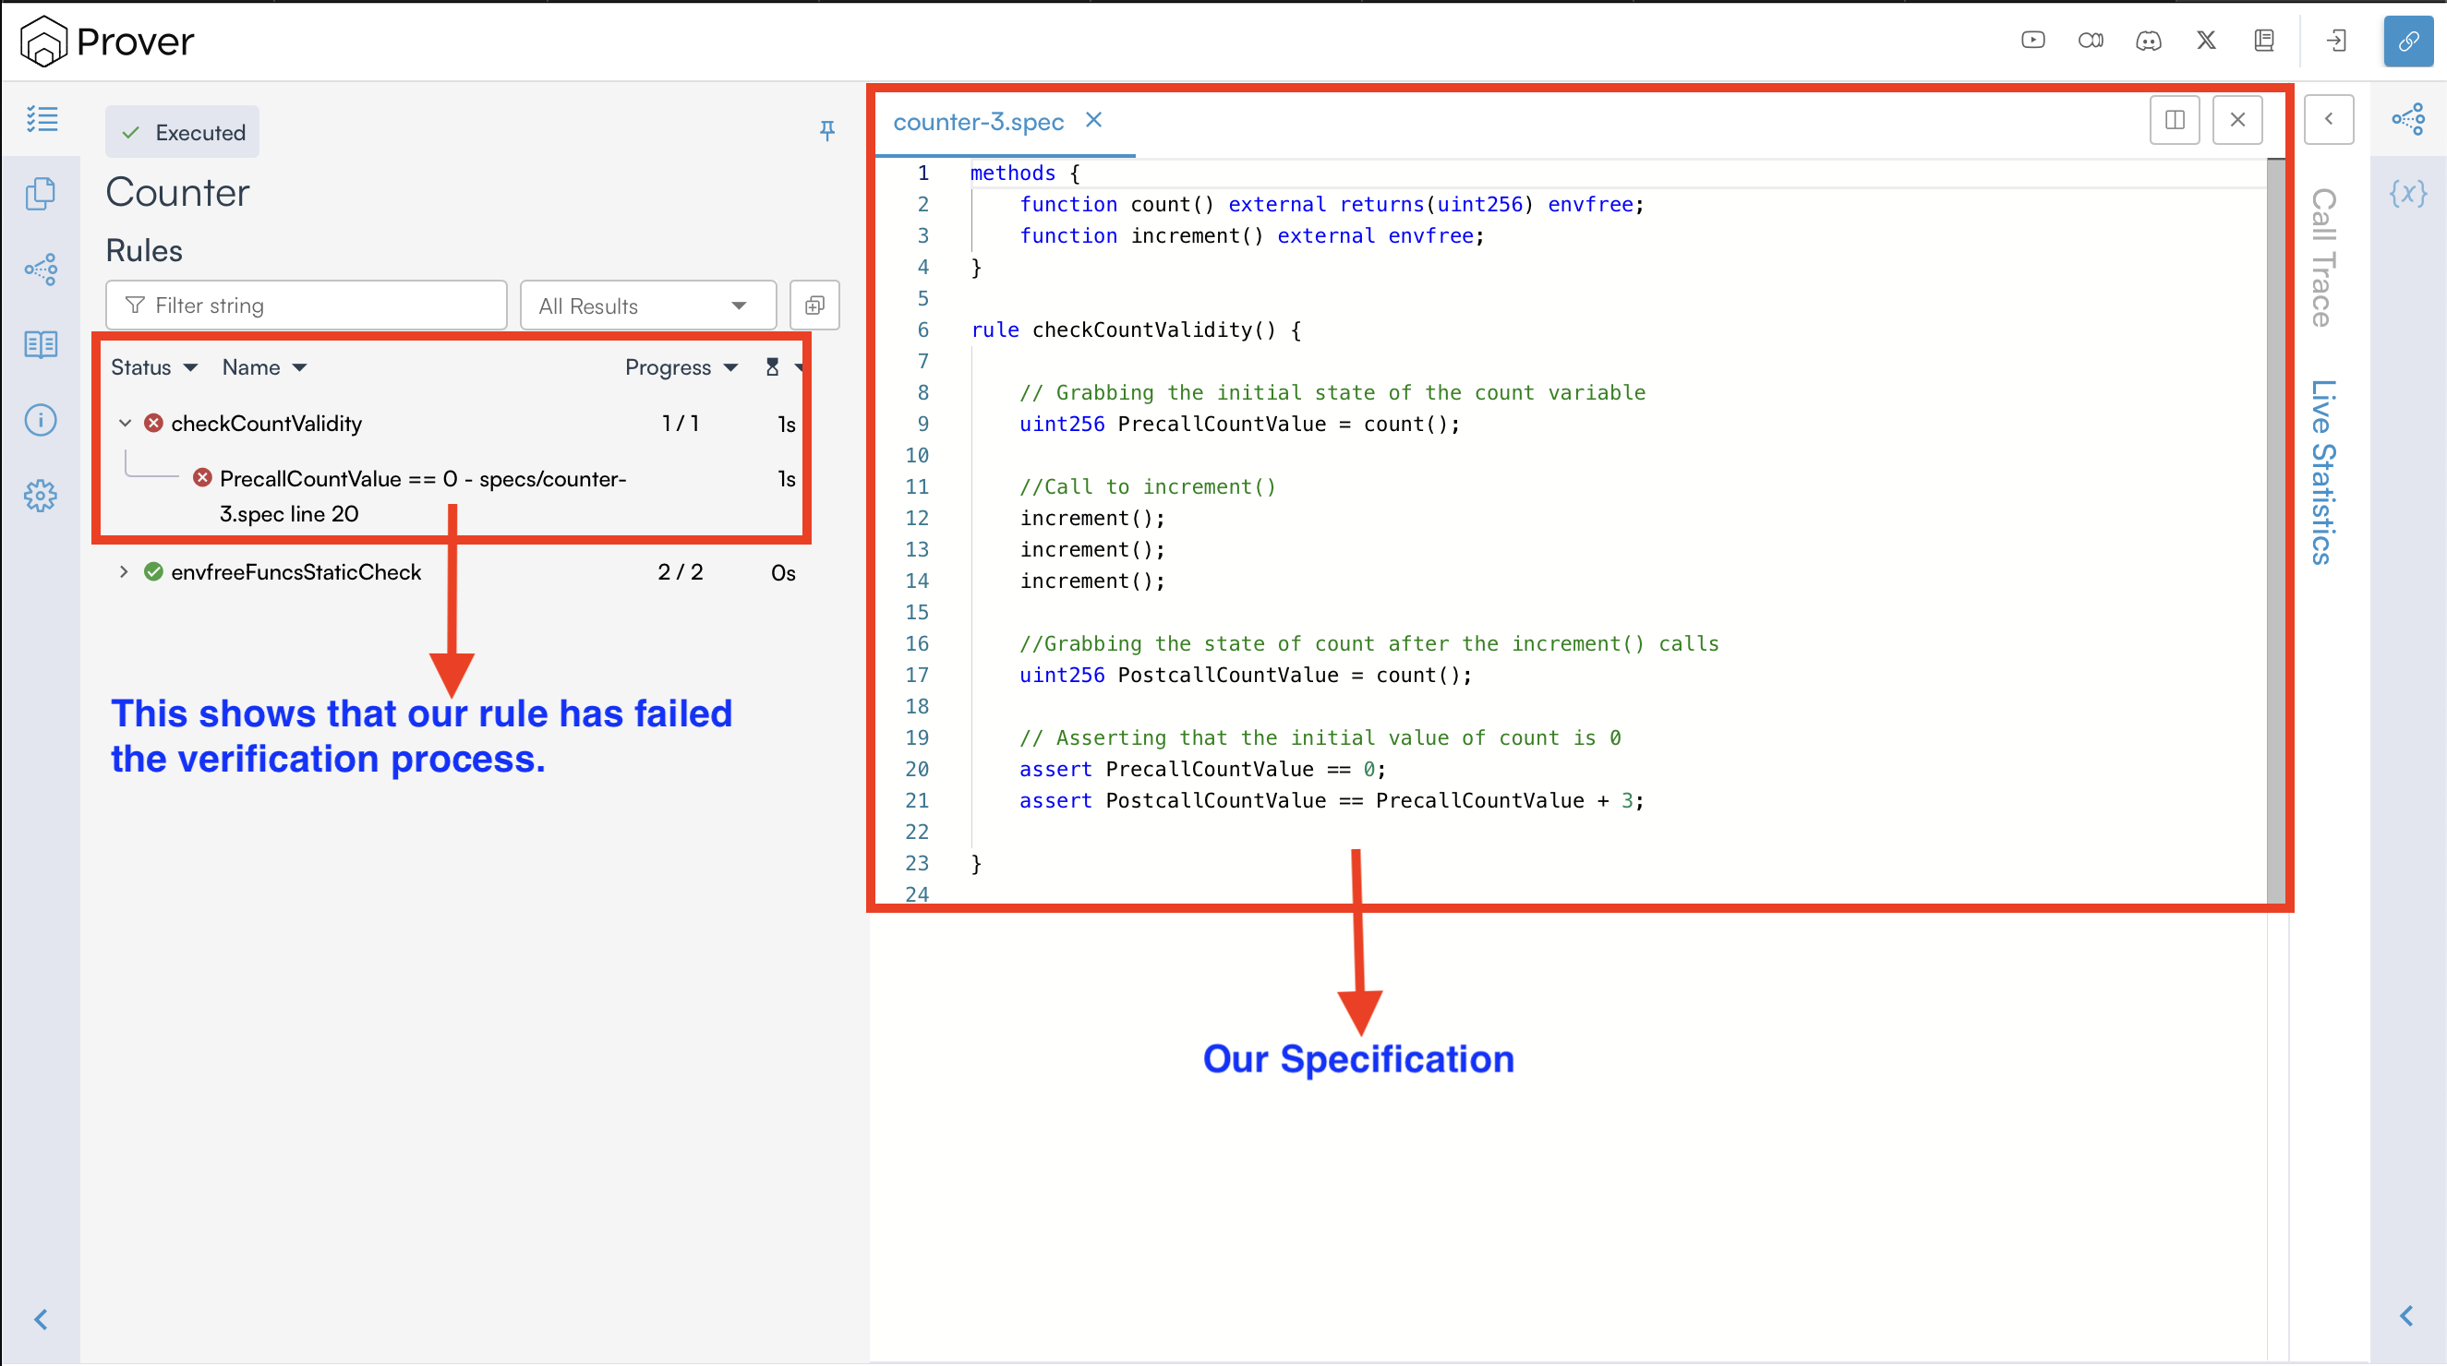
Task: Click the variables {x} icon on the right
Action: pos(2407,194)
